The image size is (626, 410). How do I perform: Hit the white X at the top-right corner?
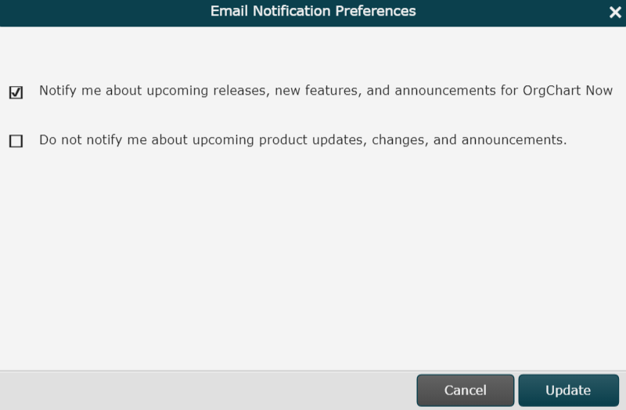[x=614, y=12]
